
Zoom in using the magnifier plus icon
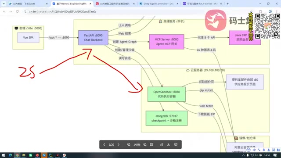[x=145, y=144]
